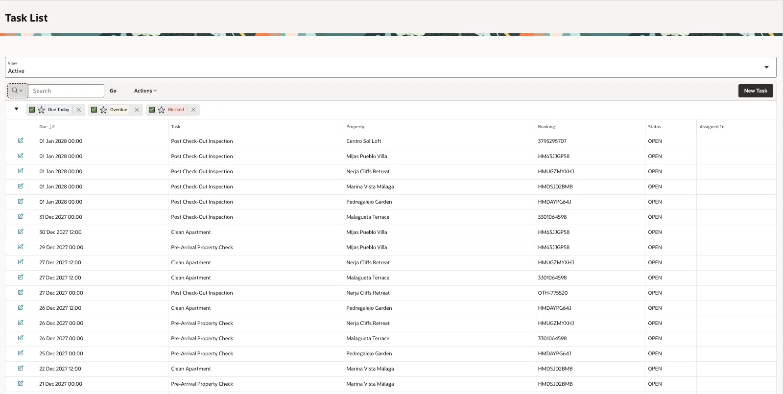Open the Booking column header menu

[546, 127]
